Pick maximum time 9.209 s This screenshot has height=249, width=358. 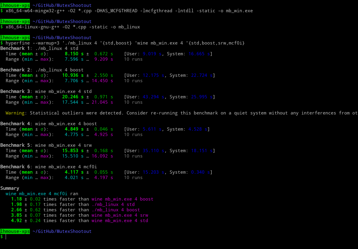[x=104, y=59]
